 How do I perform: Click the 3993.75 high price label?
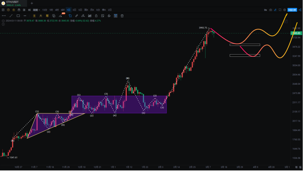coord(203,28)
